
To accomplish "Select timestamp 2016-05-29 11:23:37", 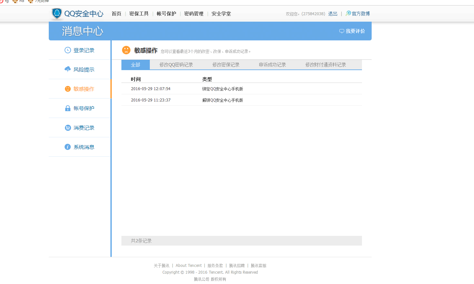I will (x=151, y=100).
